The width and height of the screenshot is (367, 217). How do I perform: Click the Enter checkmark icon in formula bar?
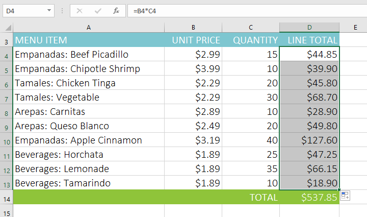[98, 10]
